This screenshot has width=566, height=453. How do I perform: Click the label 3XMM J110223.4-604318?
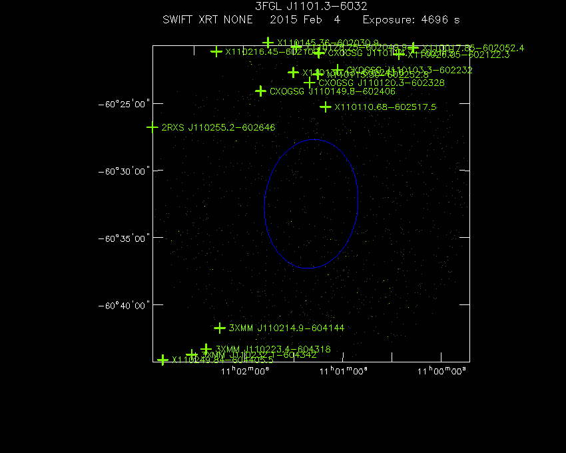pos(273,349)
